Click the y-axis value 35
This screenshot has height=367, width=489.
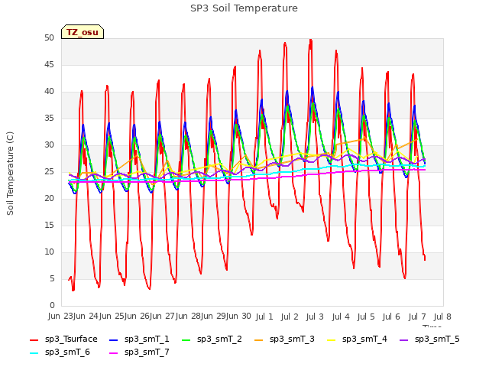(49, 118)
